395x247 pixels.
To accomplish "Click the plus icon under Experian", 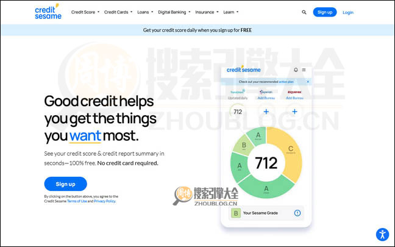I will pyautogui.click(x=266, y=112).
